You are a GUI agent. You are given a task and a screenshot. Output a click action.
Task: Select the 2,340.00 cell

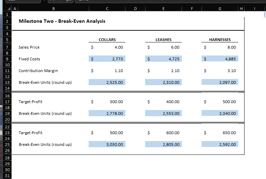click(x=220, y=113)
